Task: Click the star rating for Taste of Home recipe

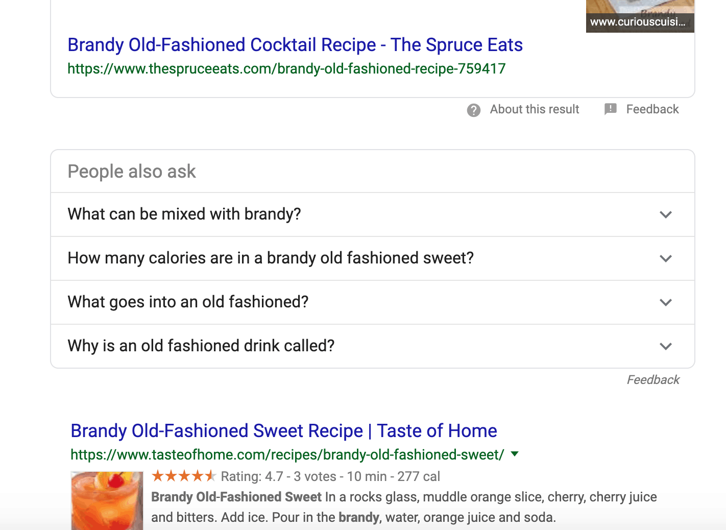Action: (184, 476)
